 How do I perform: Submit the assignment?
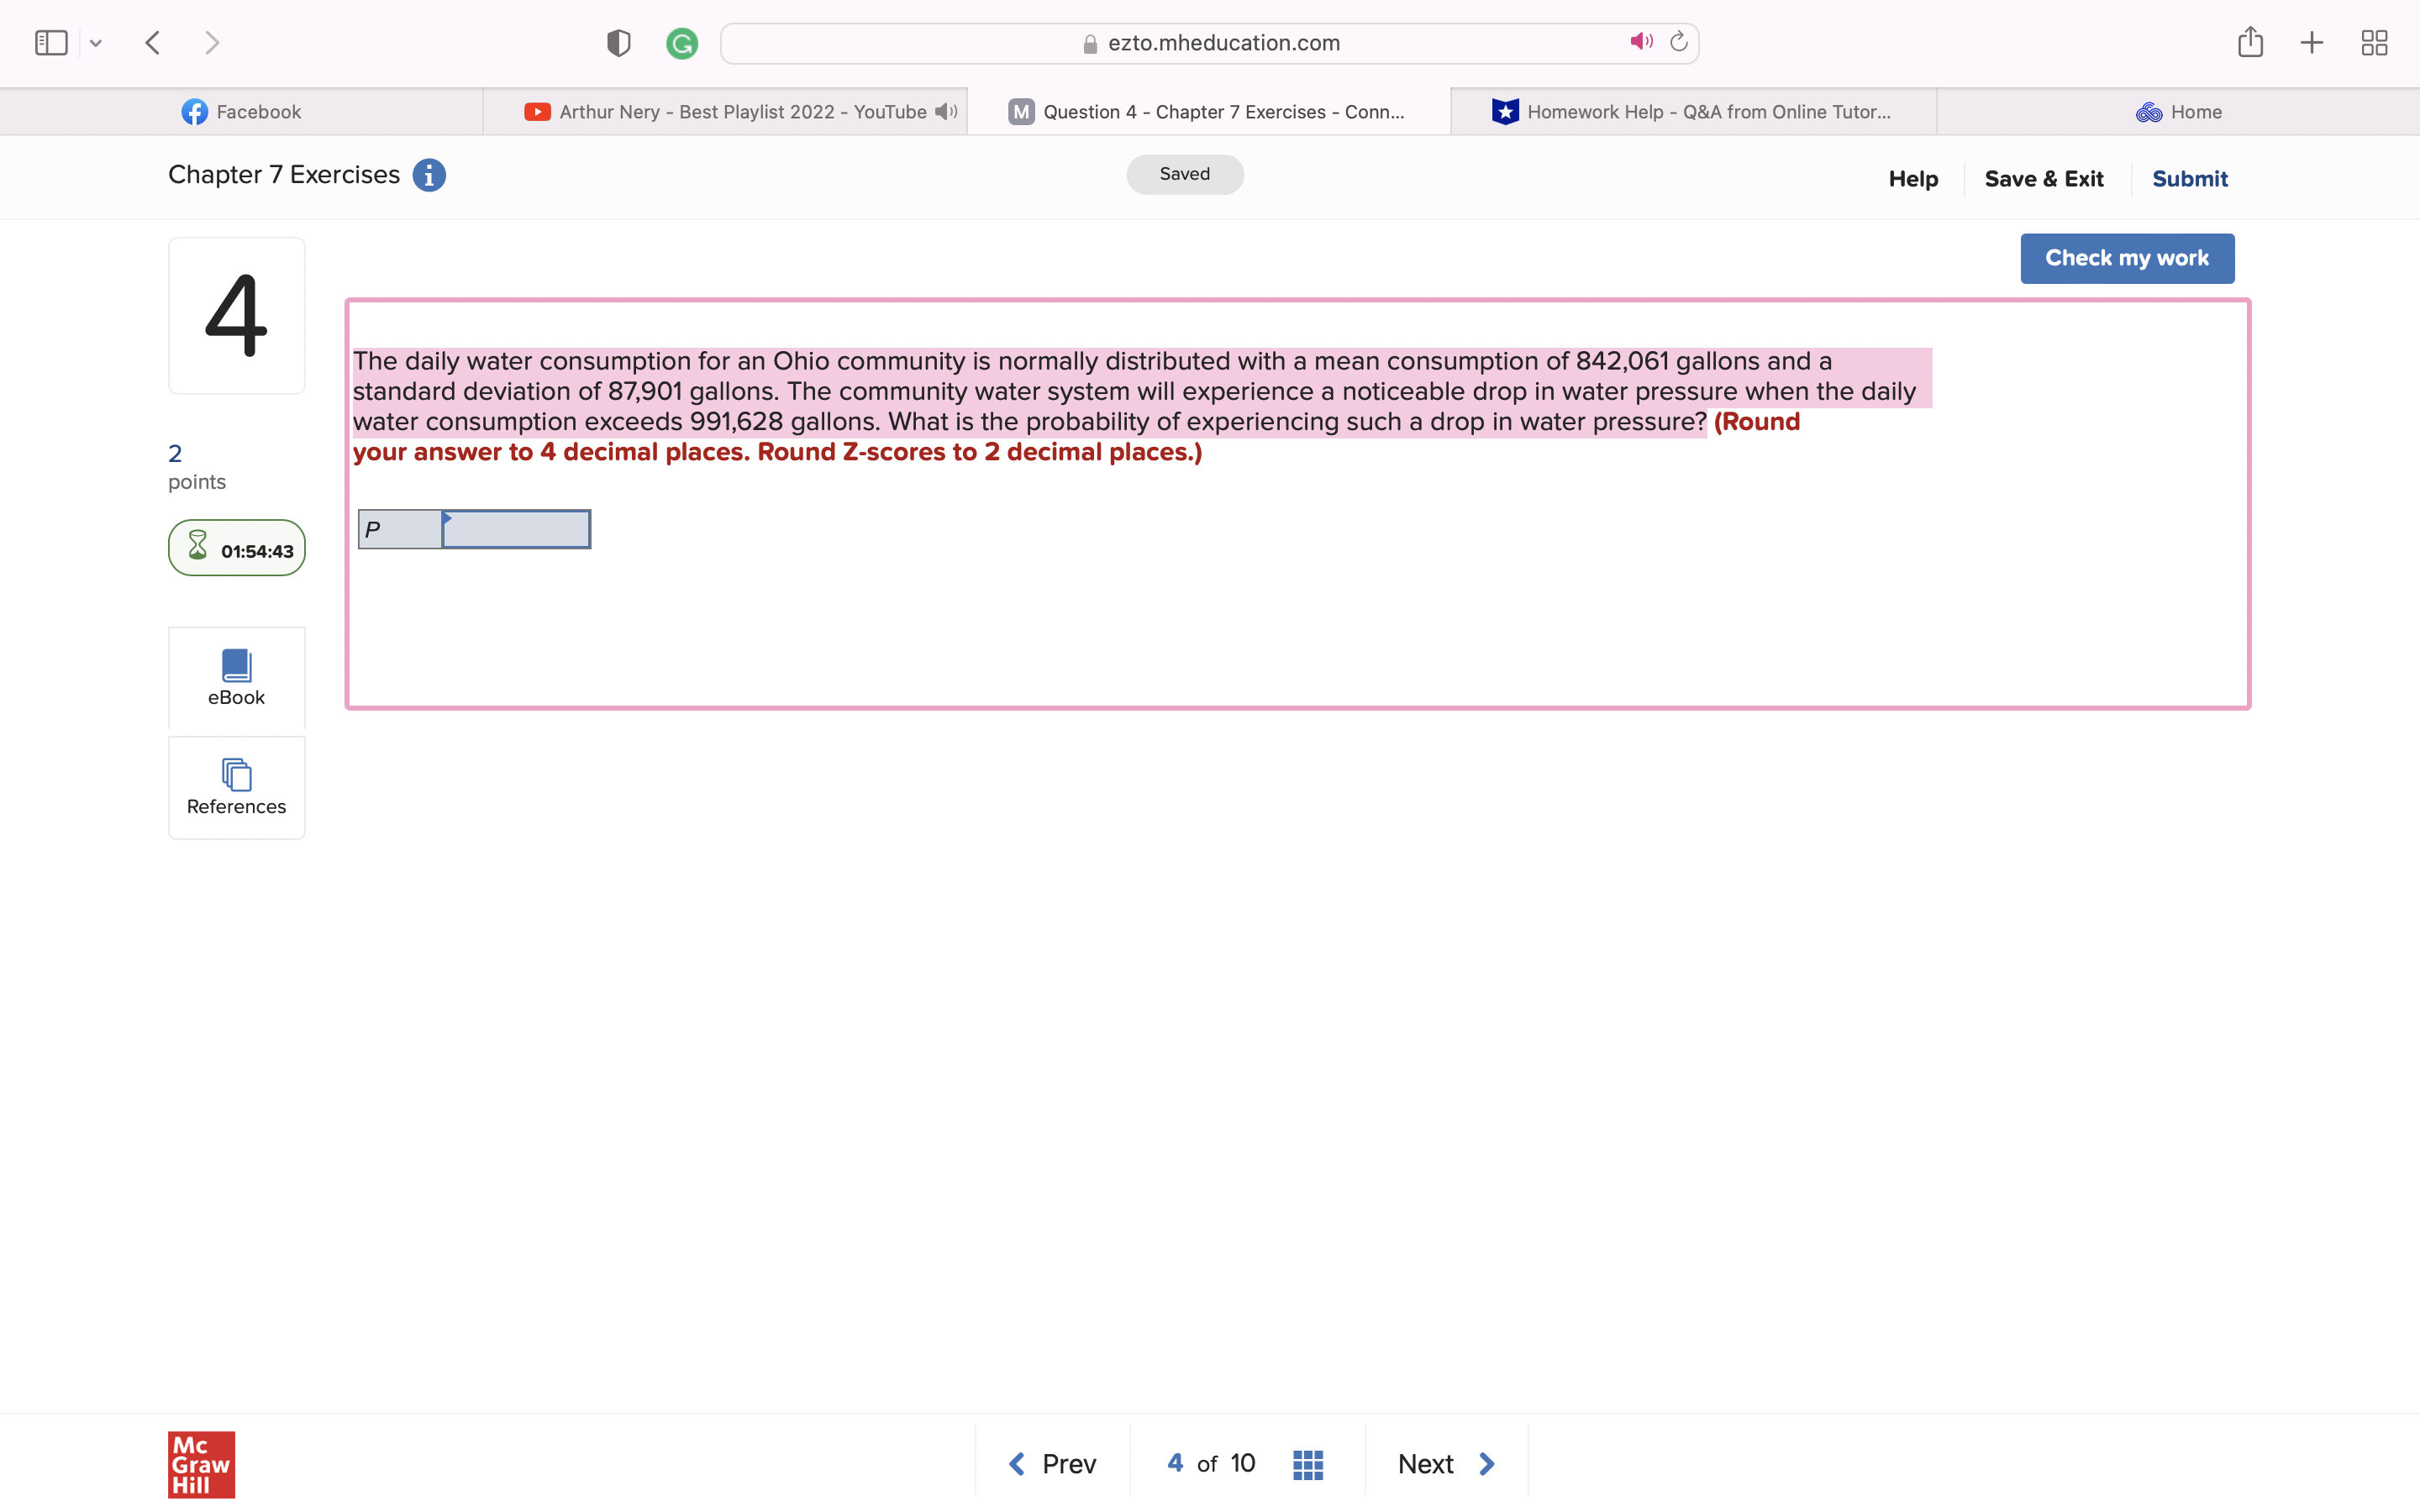coord(2189,178)
